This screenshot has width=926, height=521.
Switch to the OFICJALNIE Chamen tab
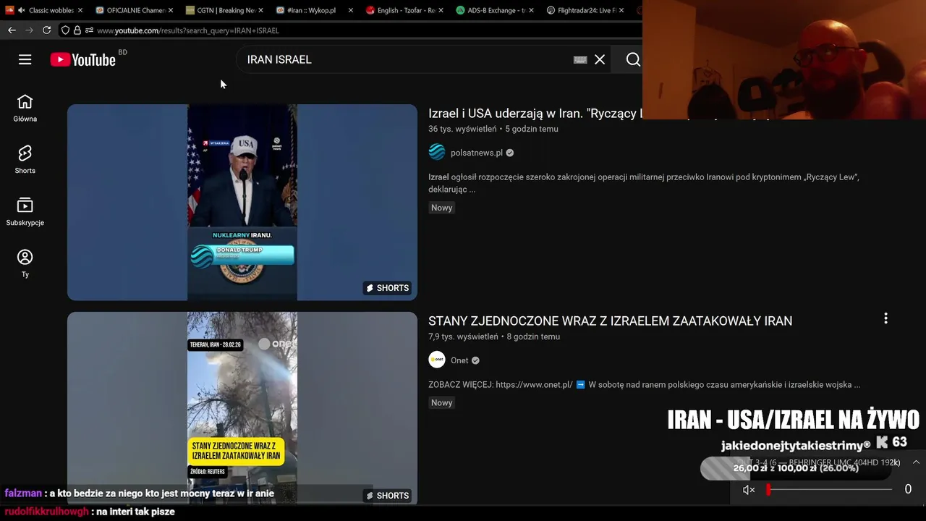pos(135,10)
